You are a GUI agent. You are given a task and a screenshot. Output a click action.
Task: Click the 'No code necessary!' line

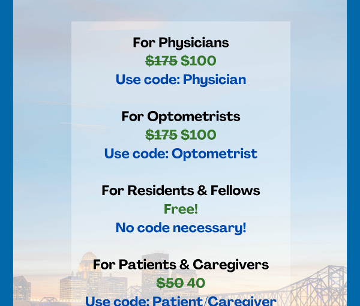tap(181, 228)
